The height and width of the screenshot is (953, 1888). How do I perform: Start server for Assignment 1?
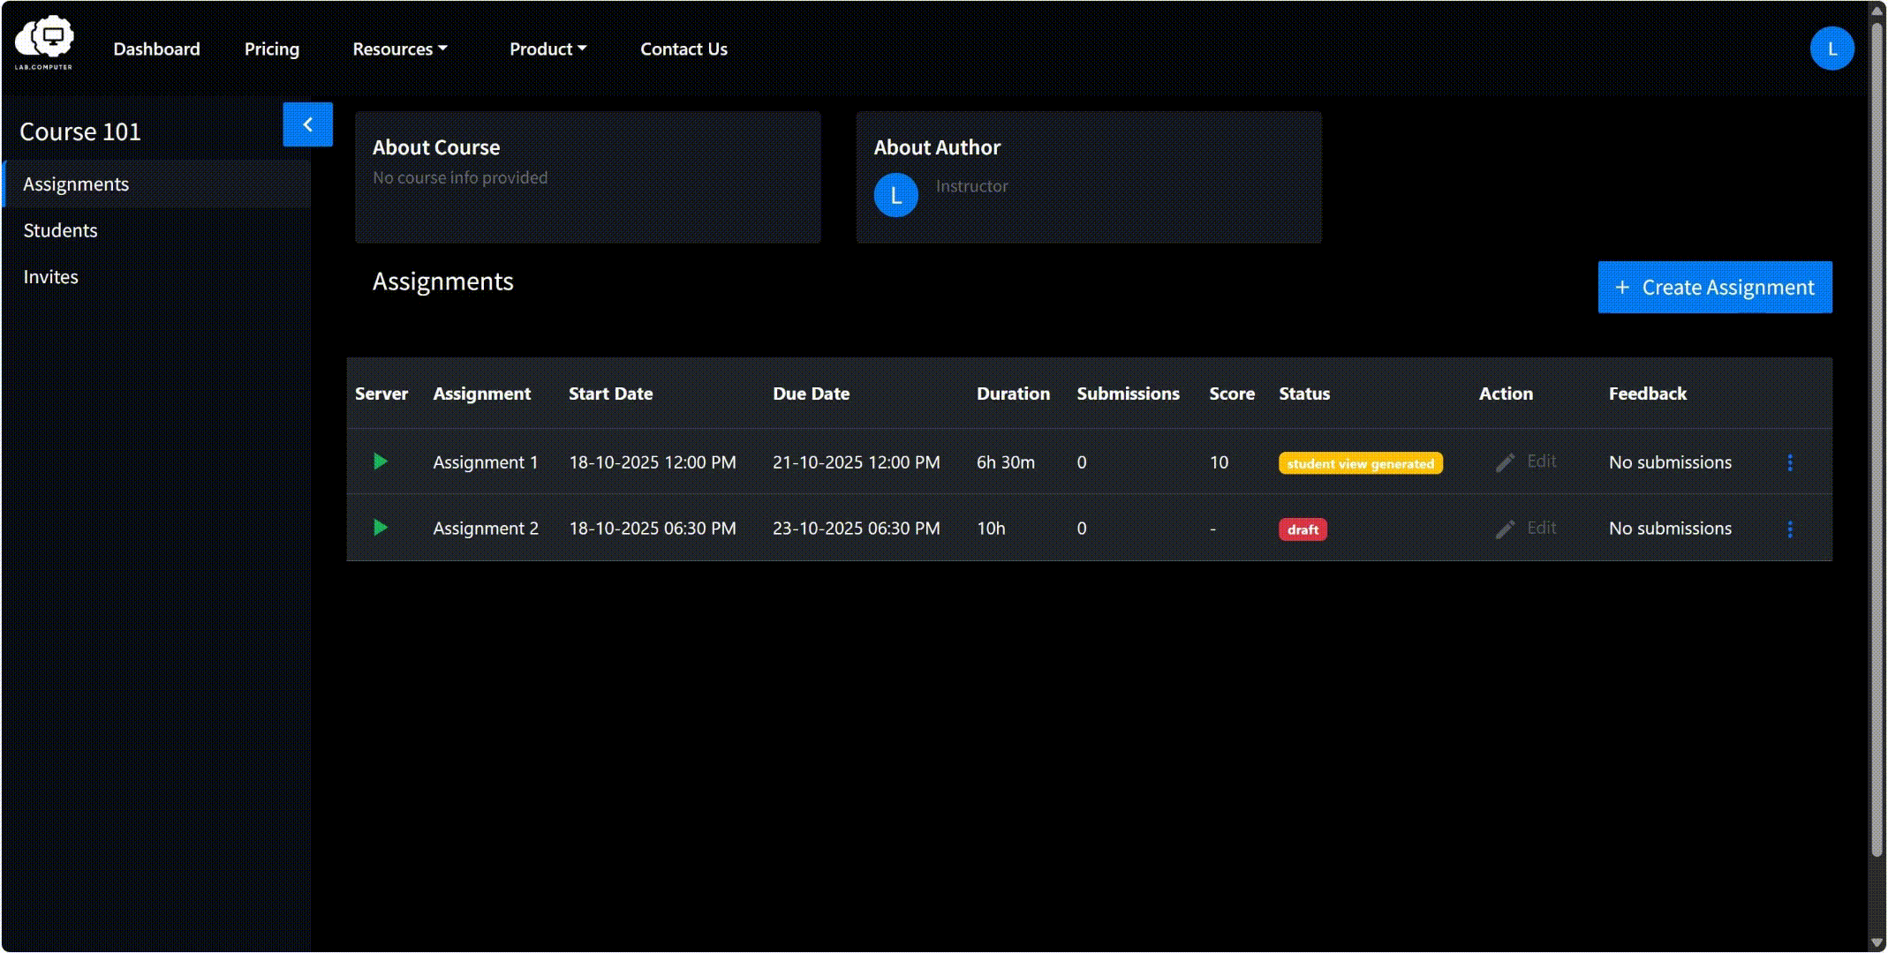[x=381, y=461]
